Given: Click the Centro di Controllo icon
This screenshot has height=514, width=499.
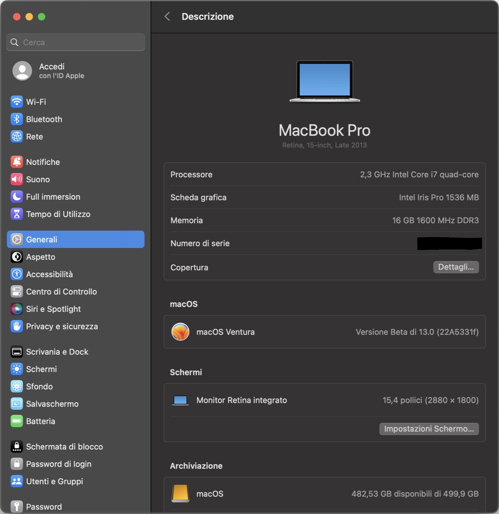Looking at the screenshot, I should click(x=17, y=292).
